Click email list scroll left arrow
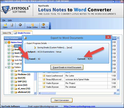This screenshot has width=124, height=108. (40, 93)
